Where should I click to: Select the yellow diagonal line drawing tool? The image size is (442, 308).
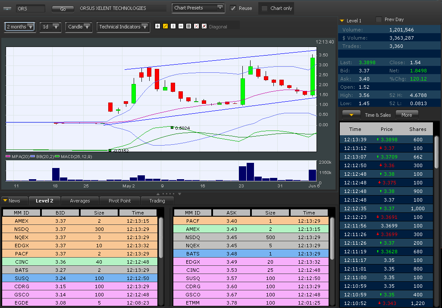point(166,26)
